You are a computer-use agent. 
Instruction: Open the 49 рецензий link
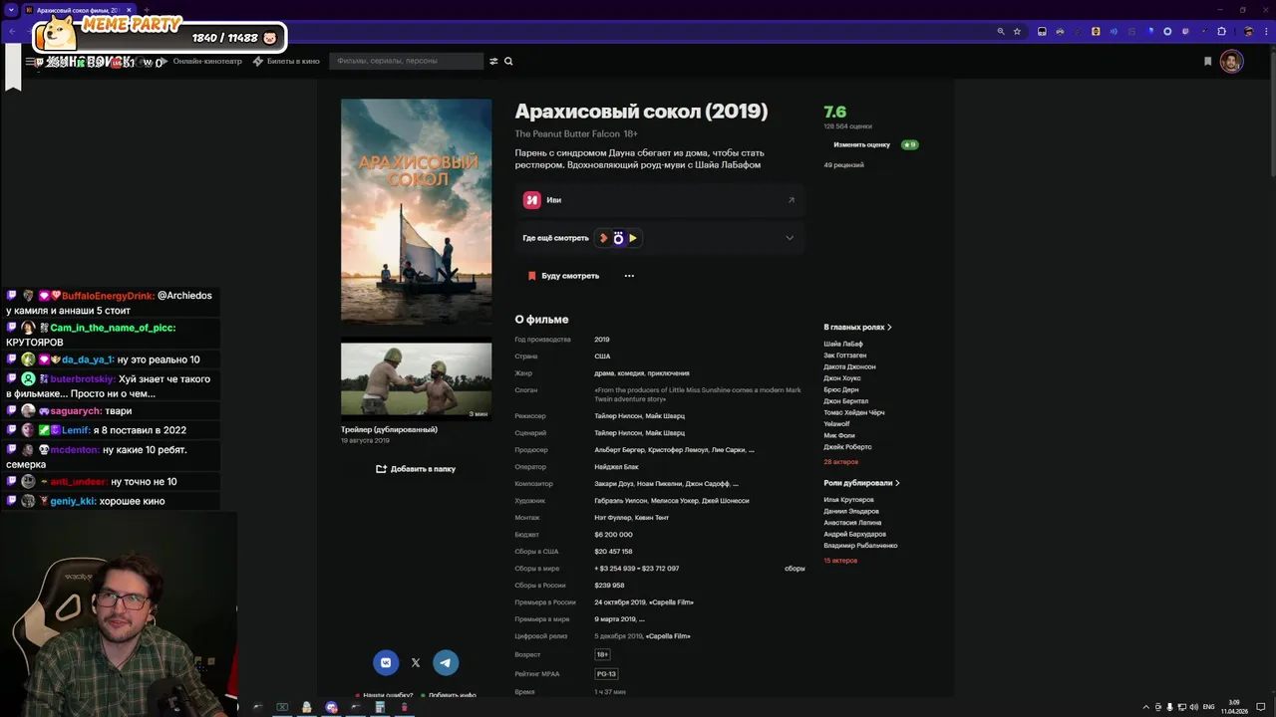coord(843,165)
